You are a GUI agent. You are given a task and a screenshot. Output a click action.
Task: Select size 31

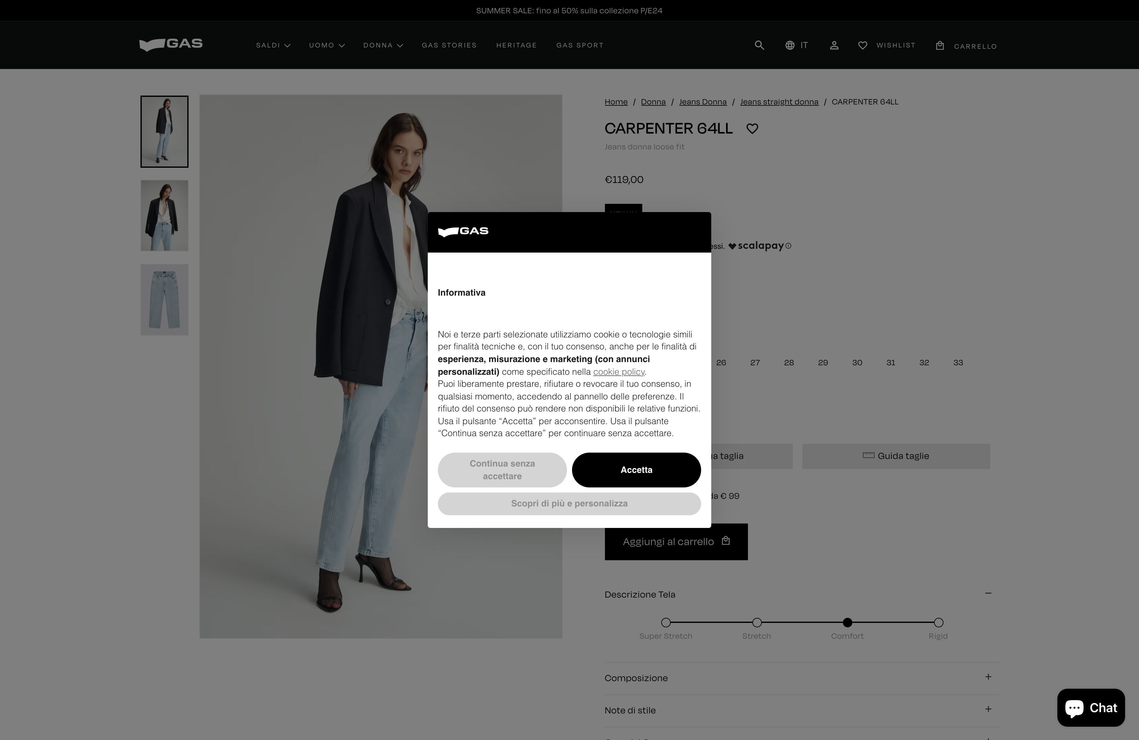pyautogui.click(x=891, y=362)
